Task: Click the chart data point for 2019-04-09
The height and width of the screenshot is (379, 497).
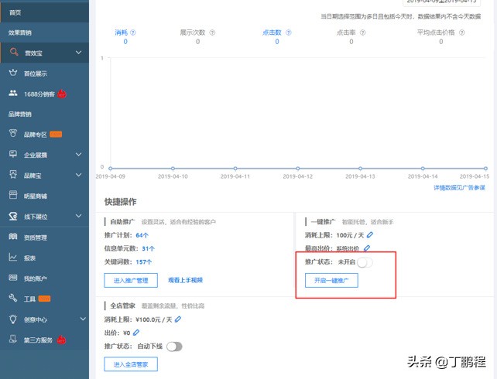Action: click(x=110, y=169)
